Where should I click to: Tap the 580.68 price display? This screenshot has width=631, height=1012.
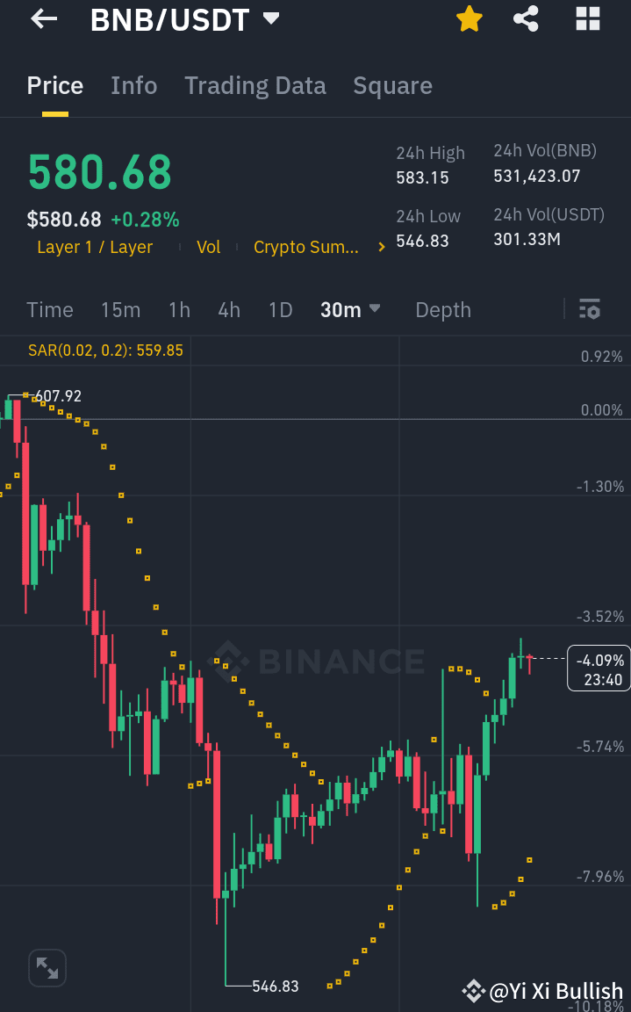tap(99, 171)
